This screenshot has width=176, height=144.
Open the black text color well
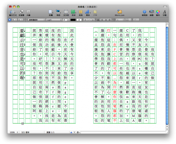pyautogui.click(x=73, y=20)
